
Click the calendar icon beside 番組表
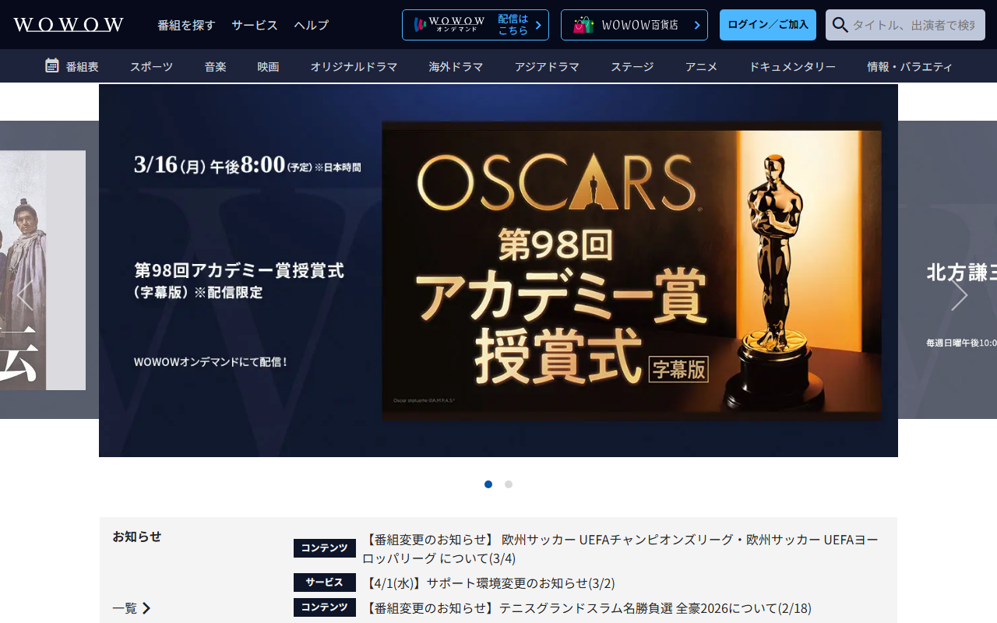pos(51,65)
